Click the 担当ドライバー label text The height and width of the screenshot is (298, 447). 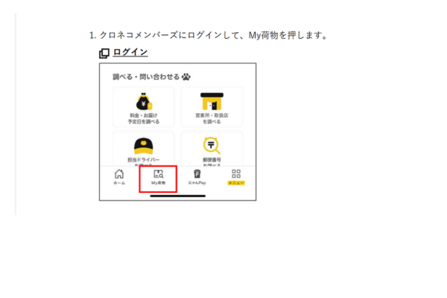(x=143, y=159)
